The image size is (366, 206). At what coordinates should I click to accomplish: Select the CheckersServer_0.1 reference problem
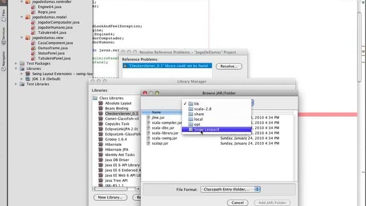pyautogui.click(x=167, y=66)
